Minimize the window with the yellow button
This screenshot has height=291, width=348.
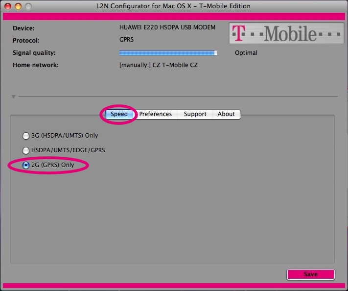point(18,6)
